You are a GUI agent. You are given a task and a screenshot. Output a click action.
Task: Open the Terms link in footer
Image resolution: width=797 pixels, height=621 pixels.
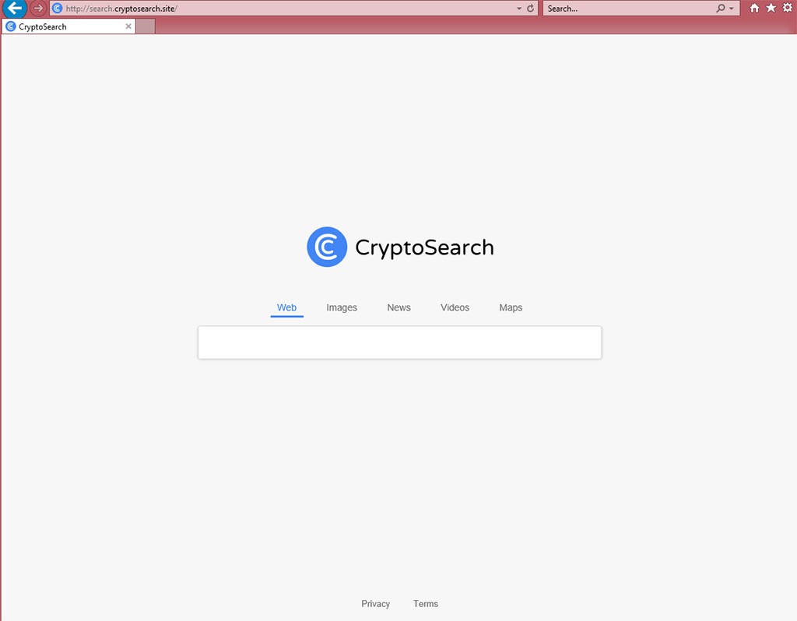pyautogui.click(x=426, y=604)
